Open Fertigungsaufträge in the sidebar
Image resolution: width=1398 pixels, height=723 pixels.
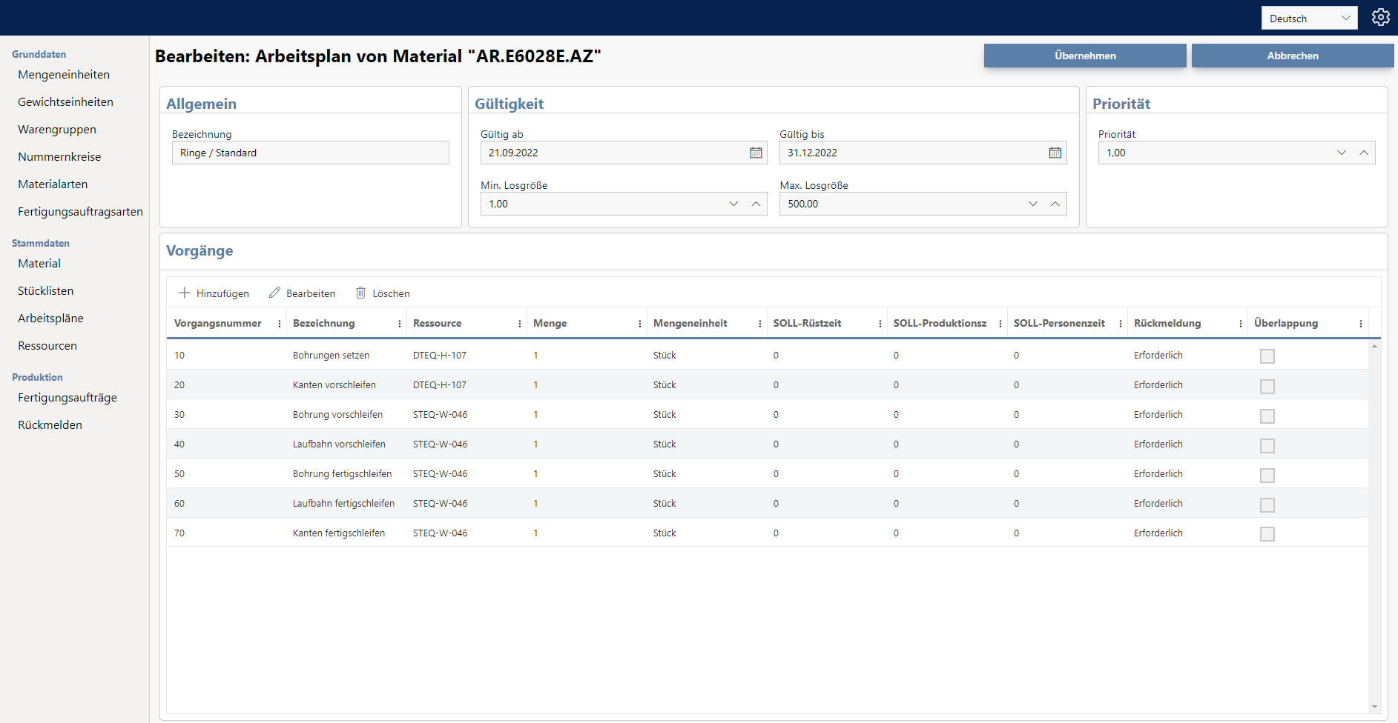tap(67, 398)
